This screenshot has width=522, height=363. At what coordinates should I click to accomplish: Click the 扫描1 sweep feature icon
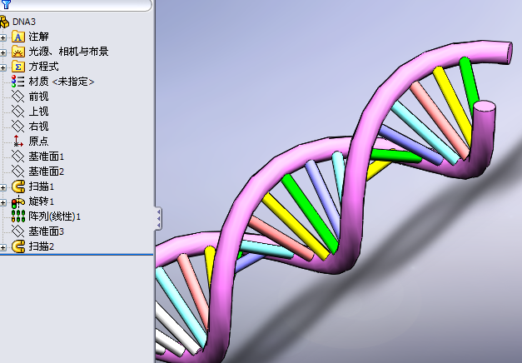click(x=18, y=186)
